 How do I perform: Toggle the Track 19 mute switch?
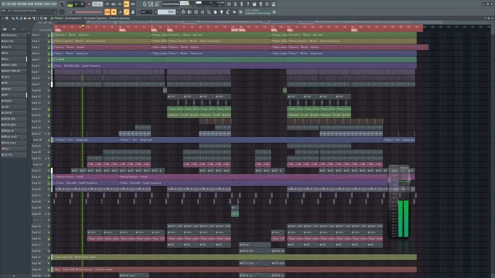(49, 146)
